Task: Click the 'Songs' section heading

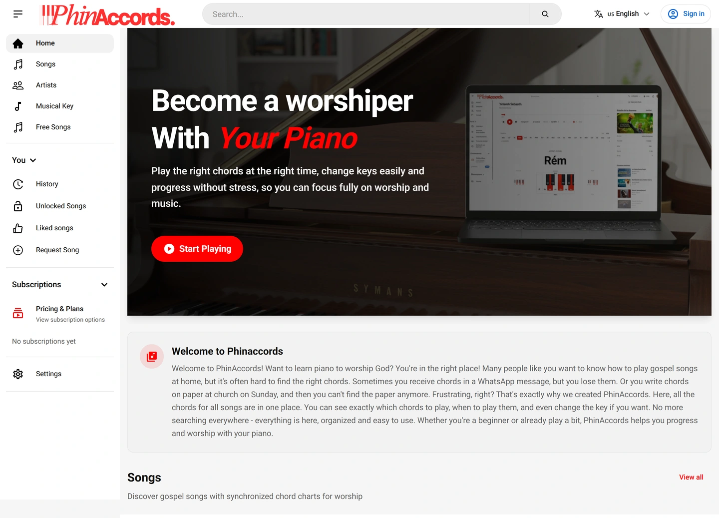Action: point(144,478)
